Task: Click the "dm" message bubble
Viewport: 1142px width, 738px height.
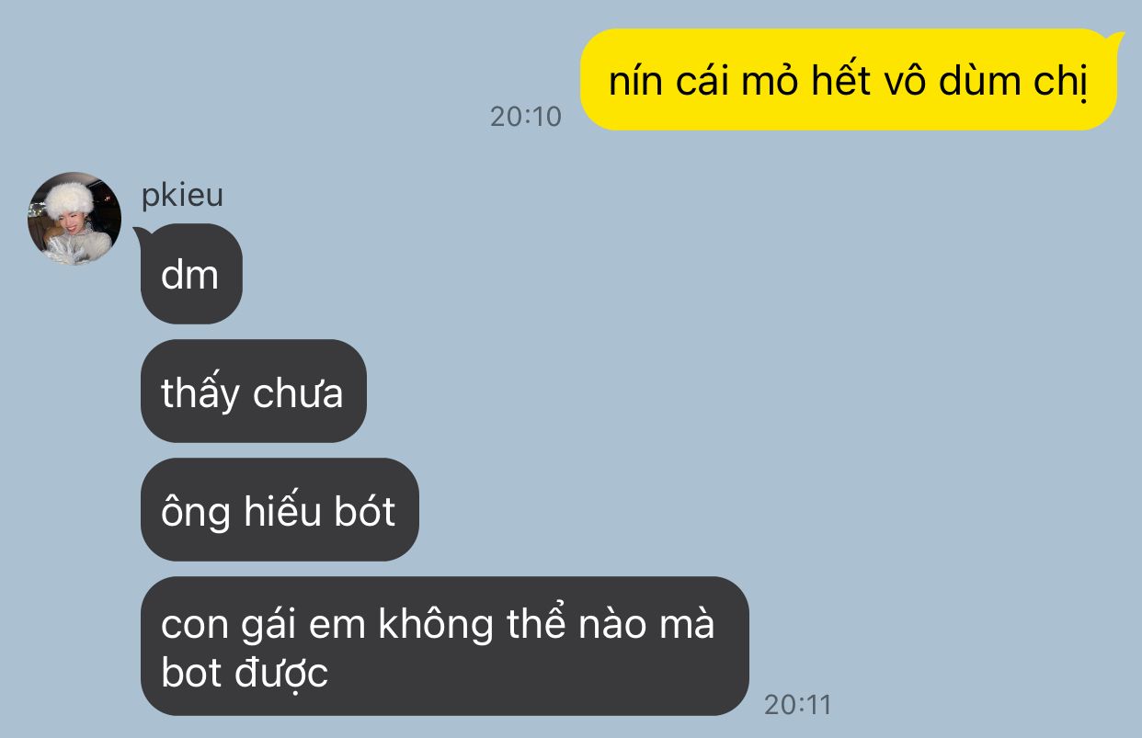Action: [191, 274]
